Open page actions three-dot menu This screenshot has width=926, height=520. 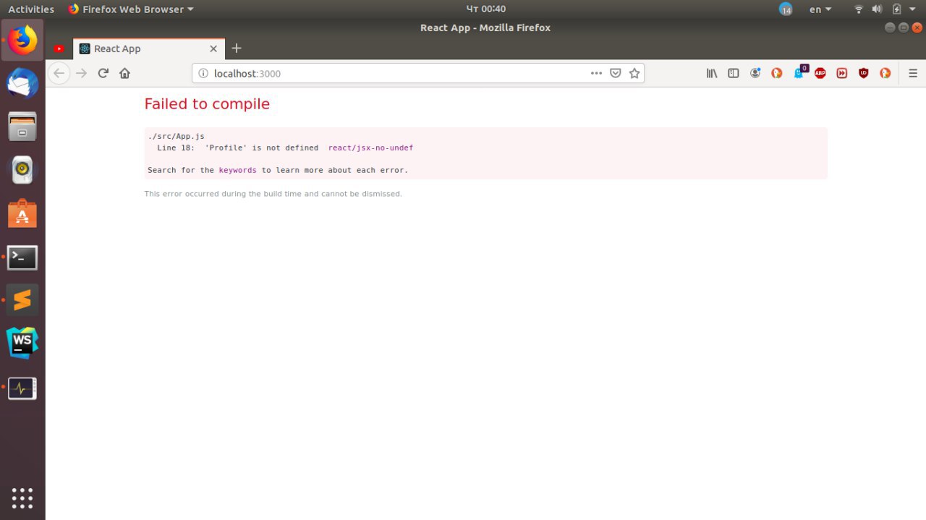point(596,73)
